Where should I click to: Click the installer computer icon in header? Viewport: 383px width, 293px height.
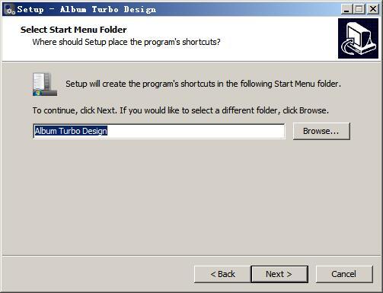(358, 38)
